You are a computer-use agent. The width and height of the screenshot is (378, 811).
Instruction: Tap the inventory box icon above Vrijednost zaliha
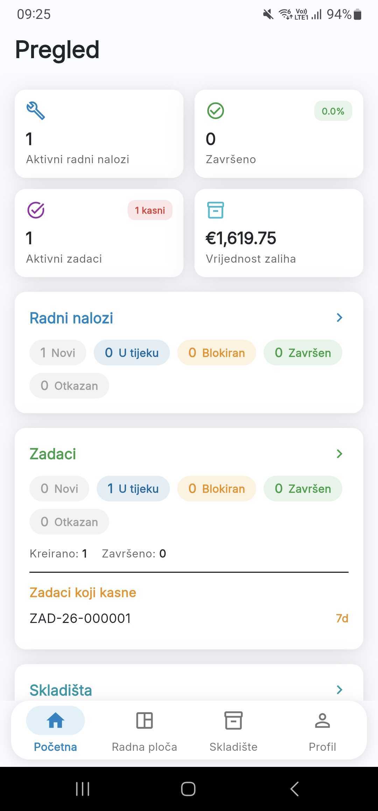(x=216, y=210)
